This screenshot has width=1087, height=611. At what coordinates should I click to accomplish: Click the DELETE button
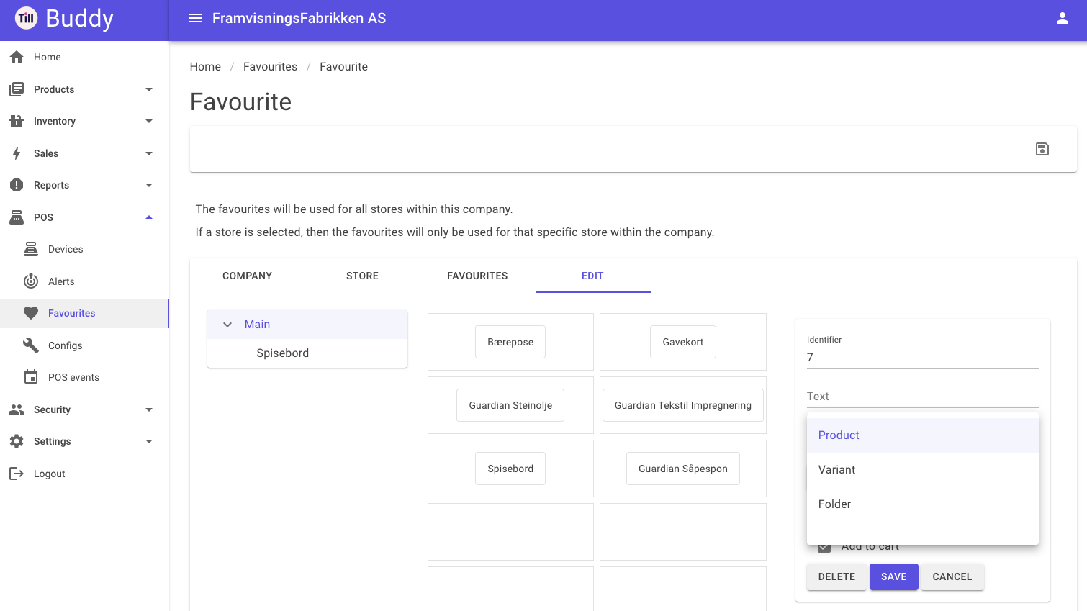[x=836, y=576]
